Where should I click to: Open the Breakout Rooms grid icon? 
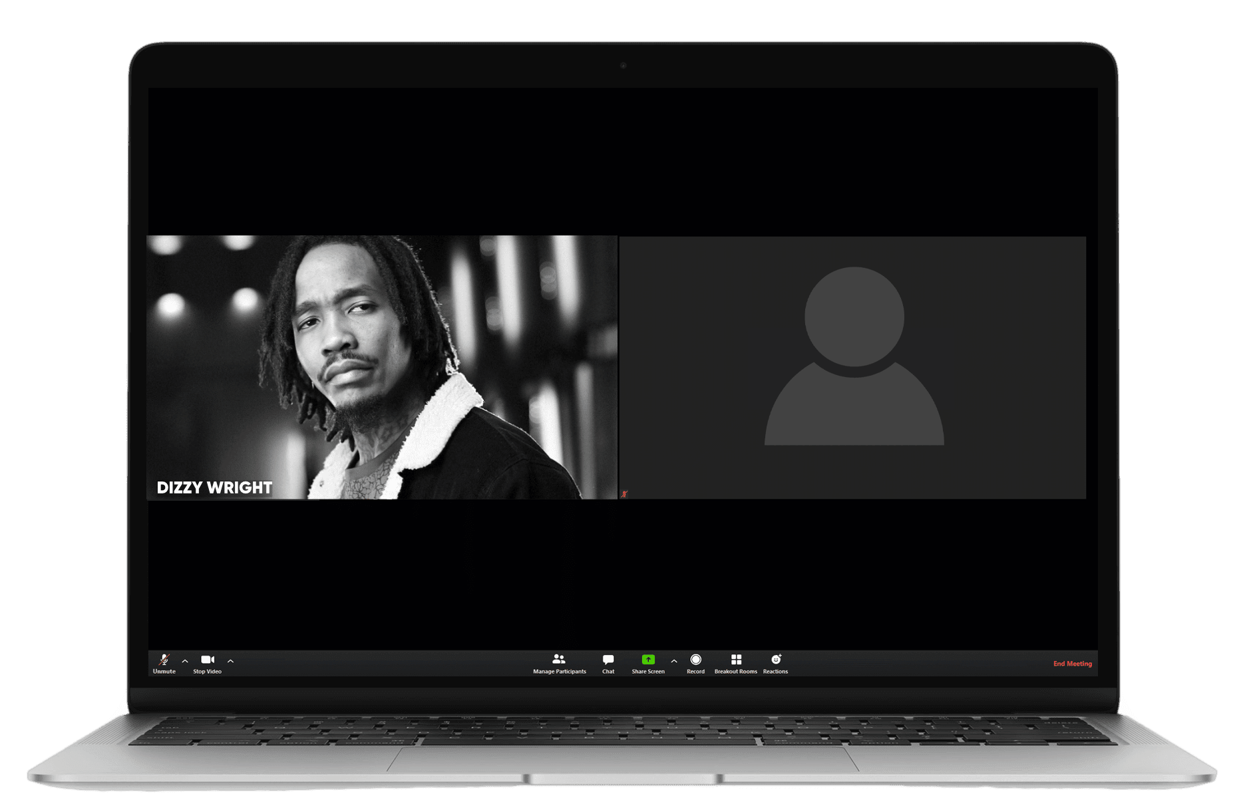click(736, 659)
